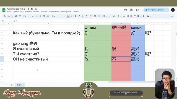
Task: Decrease font size with the minus button
Action: pos(64,16)
